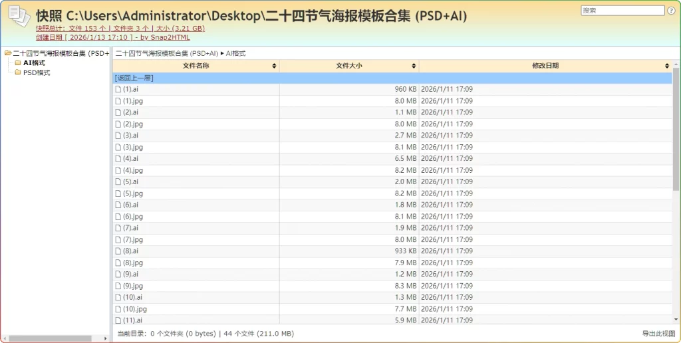Click the file icon of (2).ai
This screenshot has width=681, height=343.
(118, 112)
